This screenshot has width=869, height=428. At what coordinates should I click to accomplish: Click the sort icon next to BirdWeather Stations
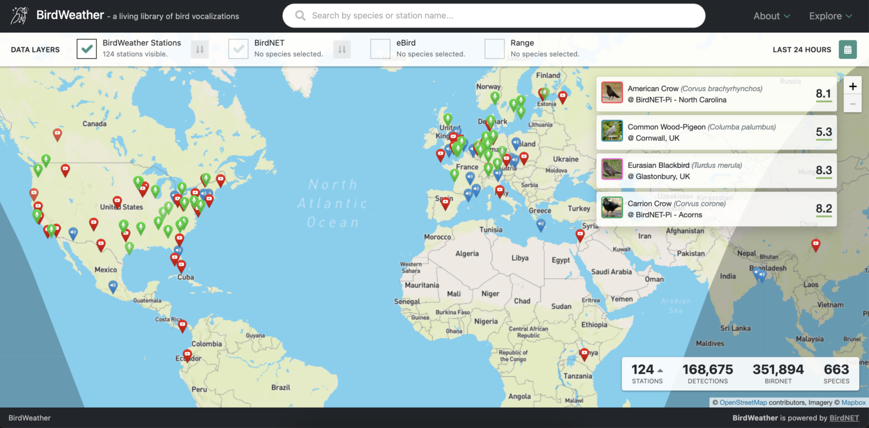point(200,49)
